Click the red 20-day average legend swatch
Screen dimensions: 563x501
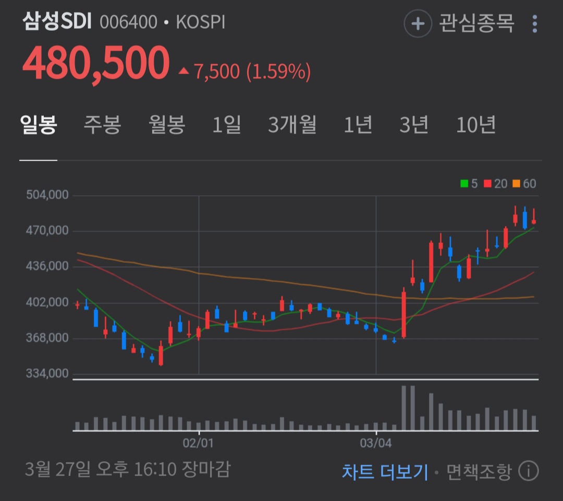click(x=487, y=184)
